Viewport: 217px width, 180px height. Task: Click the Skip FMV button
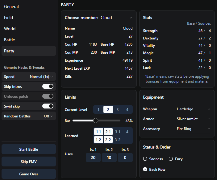(x=29, y=162)
